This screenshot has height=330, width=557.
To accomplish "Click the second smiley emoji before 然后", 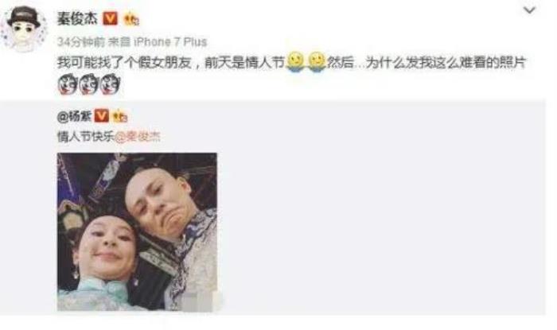I will [317, 63].
